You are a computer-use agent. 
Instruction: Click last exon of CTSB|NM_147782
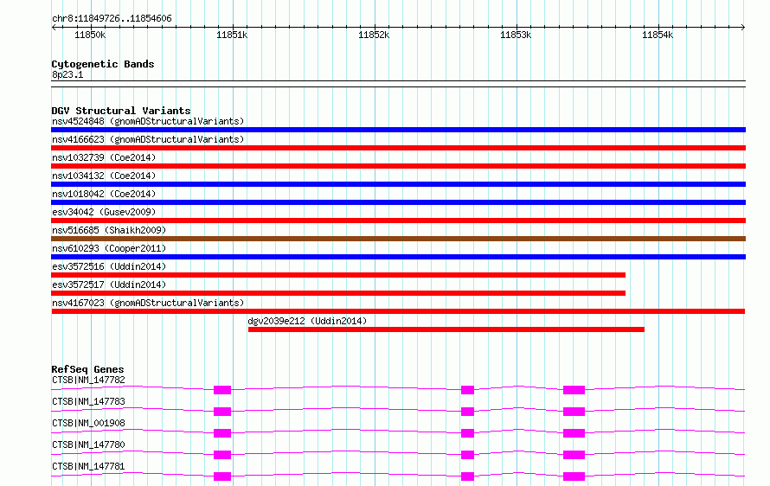tap(574, 390)
